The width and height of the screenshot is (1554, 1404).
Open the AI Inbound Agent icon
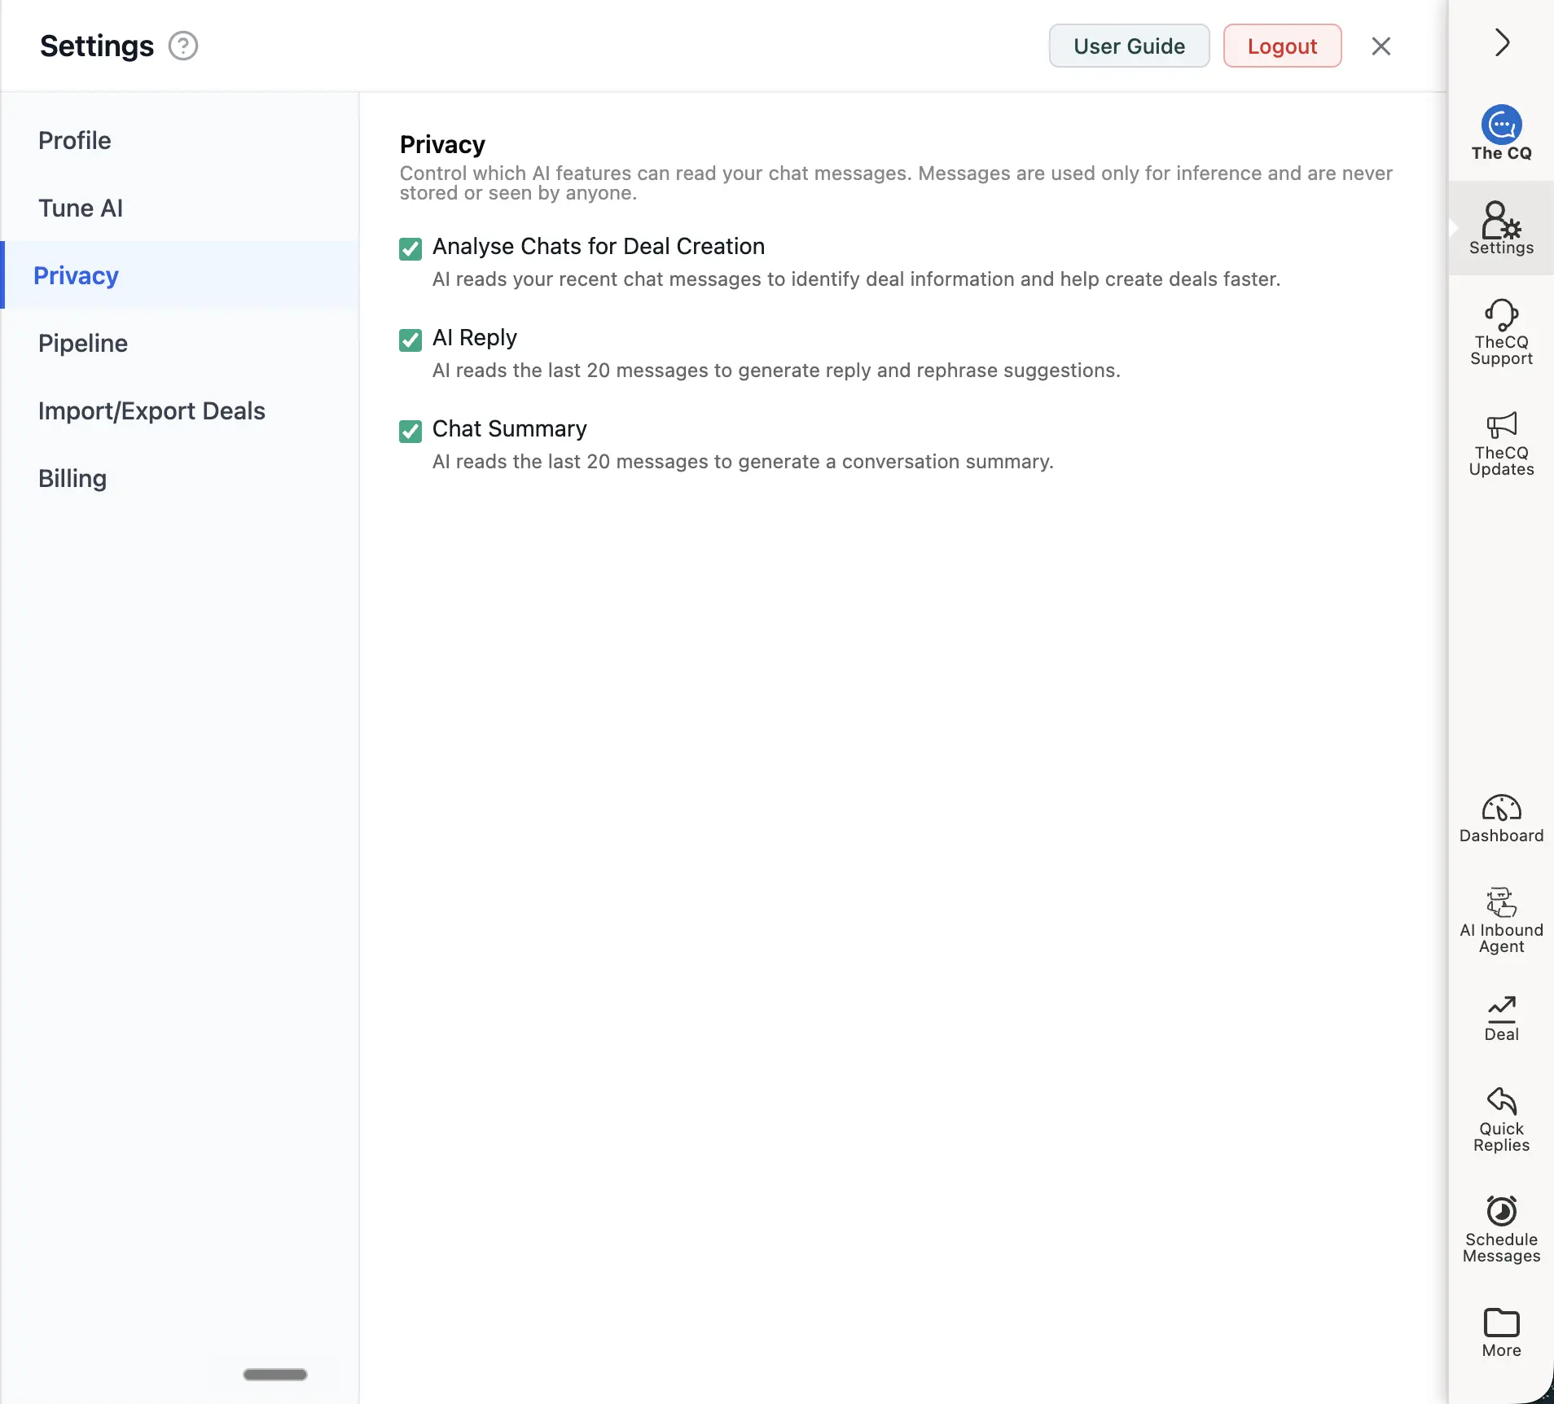point(1501,902)
